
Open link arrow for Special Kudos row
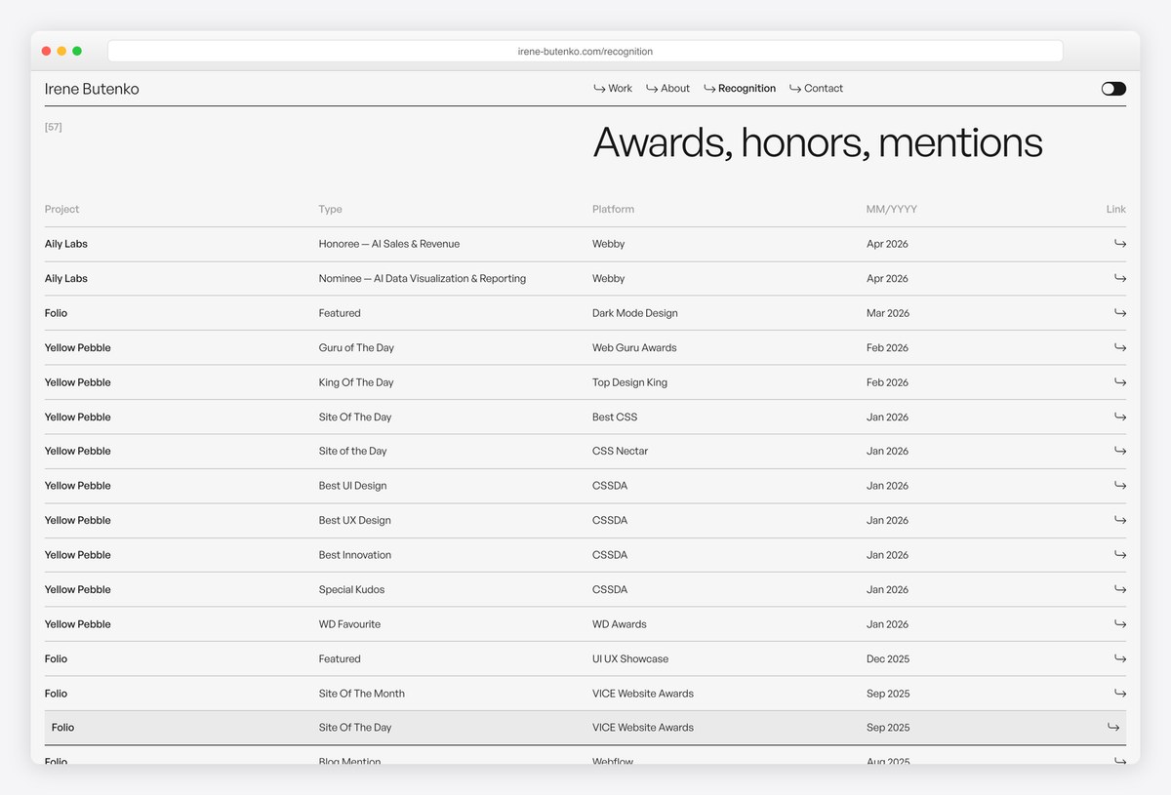(x=1120, y=589)
